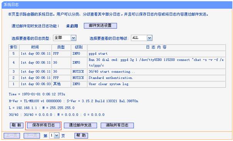Screen dimensions: 233x141
Task: Click index cell 5 in the log table
Action: click(x=13, y=54)
